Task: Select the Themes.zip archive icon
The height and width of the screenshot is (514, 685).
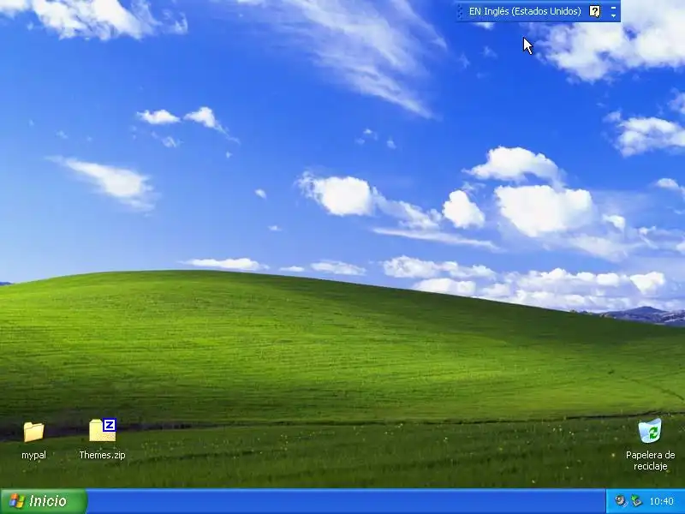Action: [103, 431]
